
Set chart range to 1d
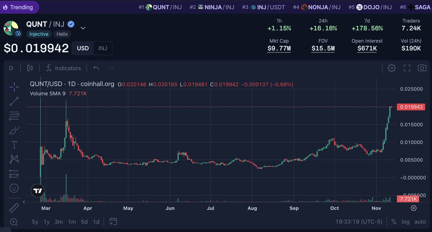point(96,222)
